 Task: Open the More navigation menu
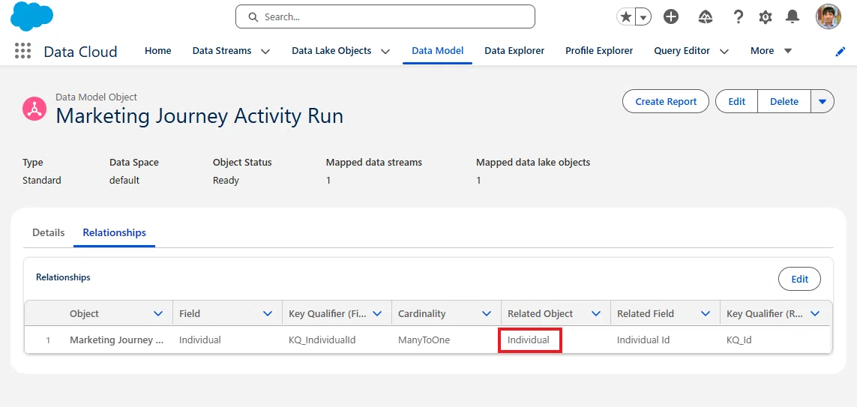[771, 51]
